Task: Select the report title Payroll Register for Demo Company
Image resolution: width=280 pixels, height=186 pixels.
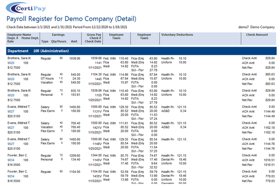Action: [x=71, y=19]
